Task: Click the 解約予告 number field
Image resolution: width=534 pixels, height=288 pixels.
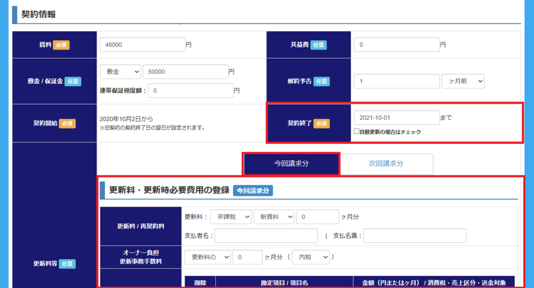Action: click(x=396, y=81)
